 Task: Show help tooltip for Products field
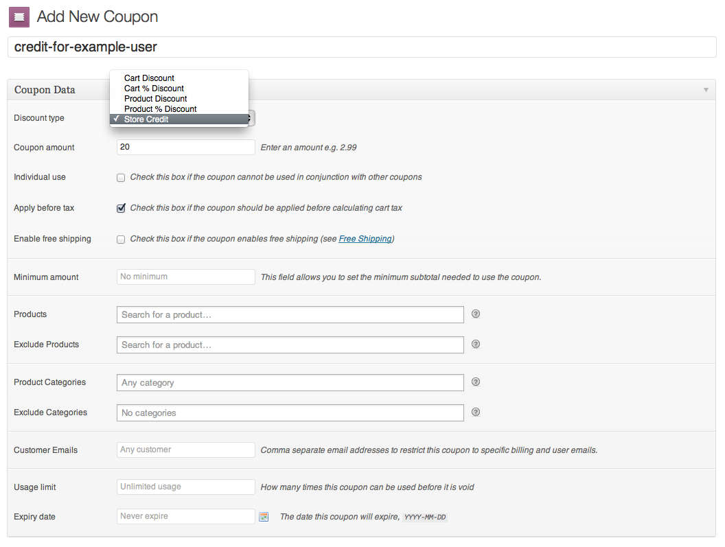[x=476, y=314]
